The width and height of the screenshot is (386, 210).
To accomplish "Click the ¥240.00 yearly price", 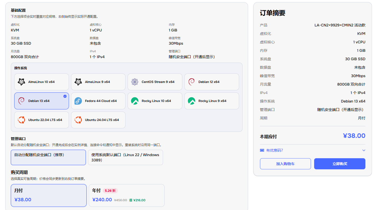I will 102,200.
